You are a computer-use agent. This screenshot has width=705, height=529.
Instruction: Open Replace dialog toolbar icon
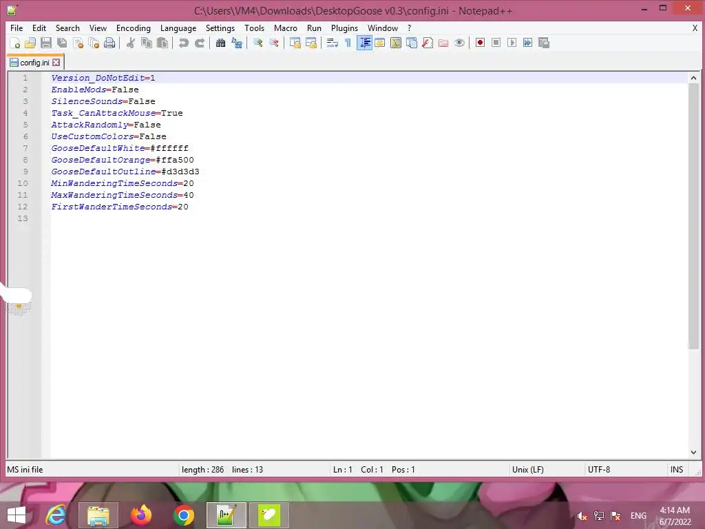(237, 43)
